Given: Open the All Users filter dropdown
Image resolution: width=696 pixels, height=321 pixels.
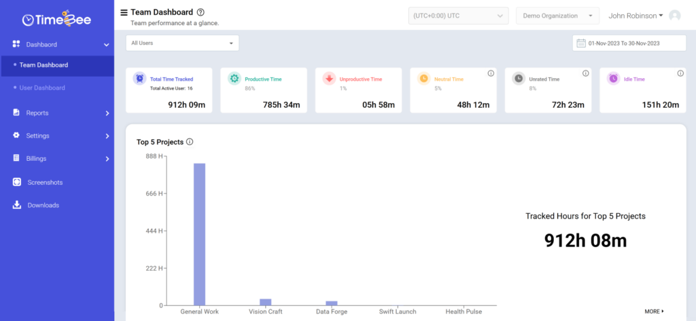Looking at the screenshot, I should tap(182, 43).
